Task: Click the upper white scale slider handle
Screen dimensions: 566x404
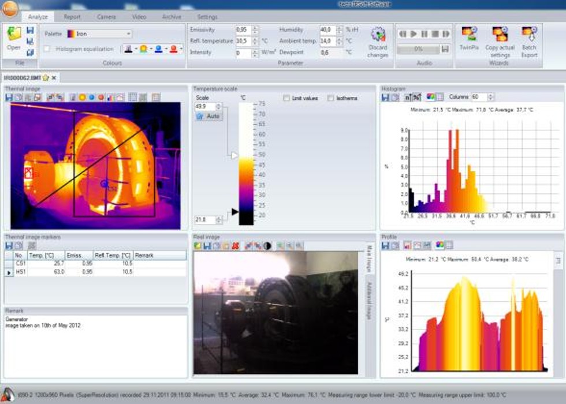Action: point(234,155)
